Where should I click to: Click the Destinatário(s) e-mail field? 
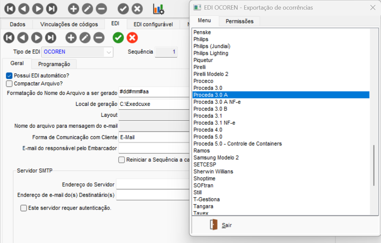pos(153,195)
